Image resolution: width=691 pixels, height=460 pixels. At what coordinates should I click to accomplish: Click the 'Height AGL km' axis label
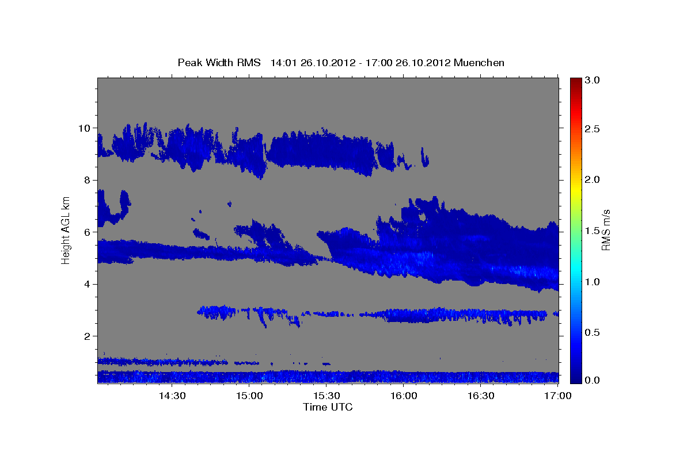click(66, 229)
